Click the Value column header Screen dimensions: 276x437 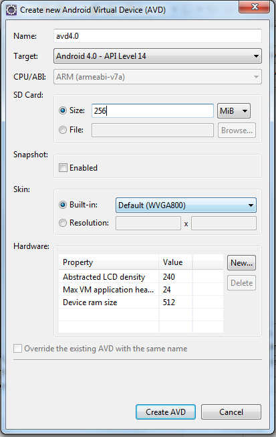coord(176,262)
